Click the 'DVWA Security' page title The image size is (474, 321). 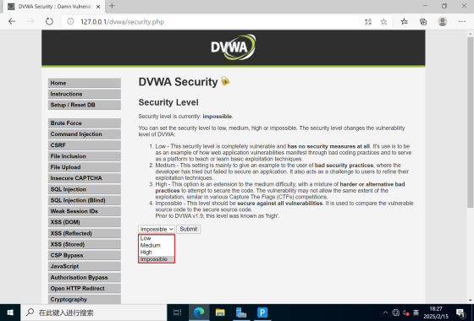click(178, 82)
